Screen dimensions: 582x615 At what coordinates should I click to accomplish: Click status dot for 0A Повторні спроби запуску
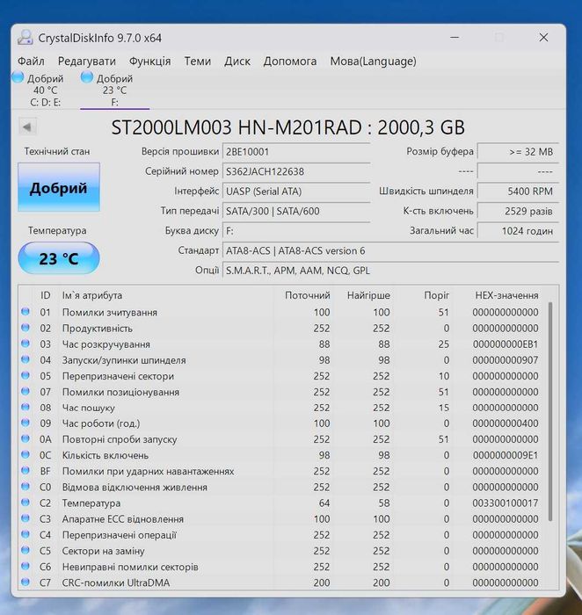pos(25,439)
